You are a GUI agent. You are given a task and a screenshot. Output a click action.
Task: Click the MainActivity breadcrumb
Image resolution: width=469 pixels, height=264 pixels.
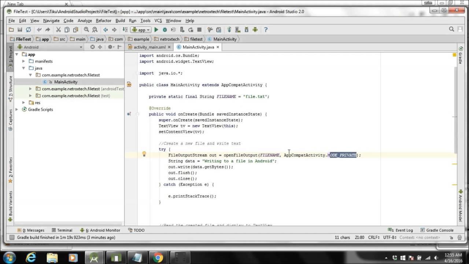tap(222, 39)
